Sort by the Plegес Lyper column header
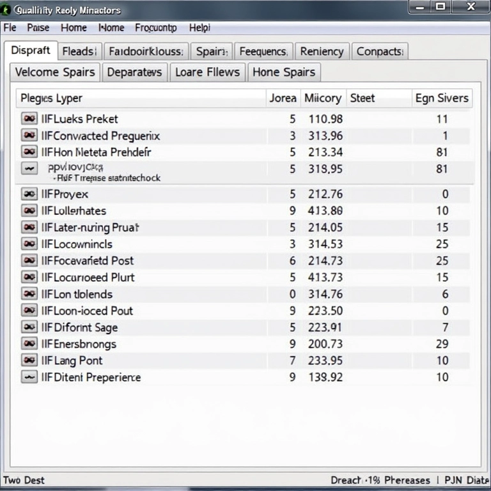 click(51, 98)
